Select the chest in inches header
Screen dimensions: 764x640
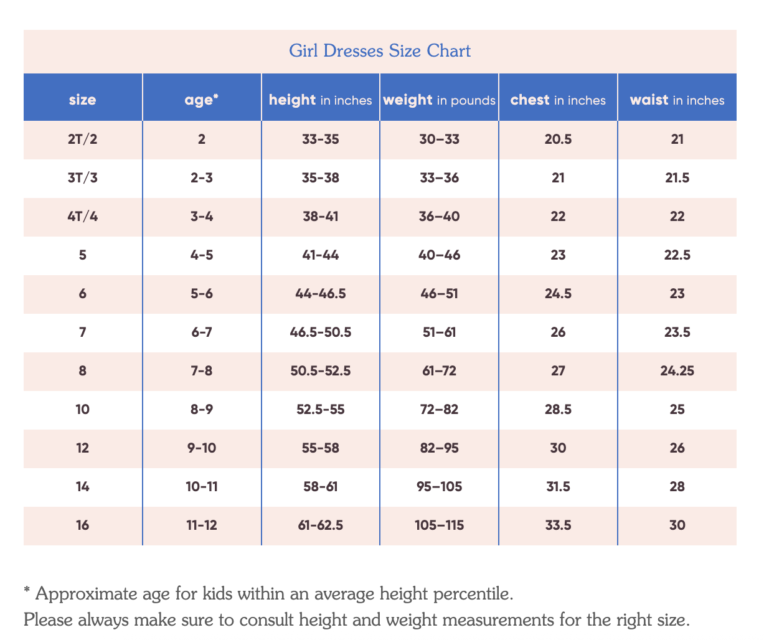558,100
